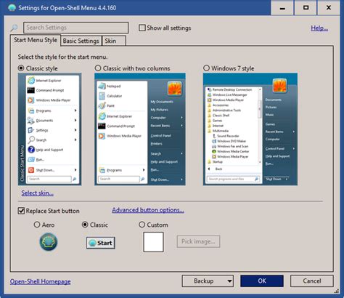Image resolution: width=344 pixels, height=298 pixels.
Task: Maximize the settings window
Action: 306,8
